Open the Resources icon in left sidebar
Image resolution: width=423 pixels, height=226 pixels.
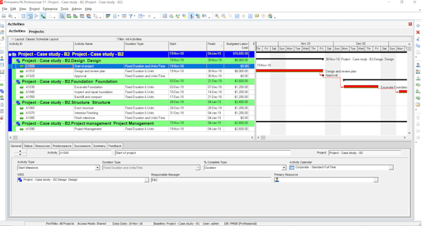pyautogui.click(x=2, y=58)
